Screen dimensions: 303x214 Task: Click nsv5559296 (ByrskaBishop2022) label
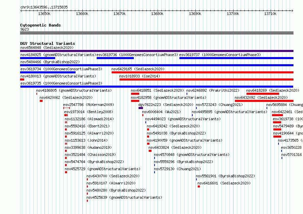[184, 162]
